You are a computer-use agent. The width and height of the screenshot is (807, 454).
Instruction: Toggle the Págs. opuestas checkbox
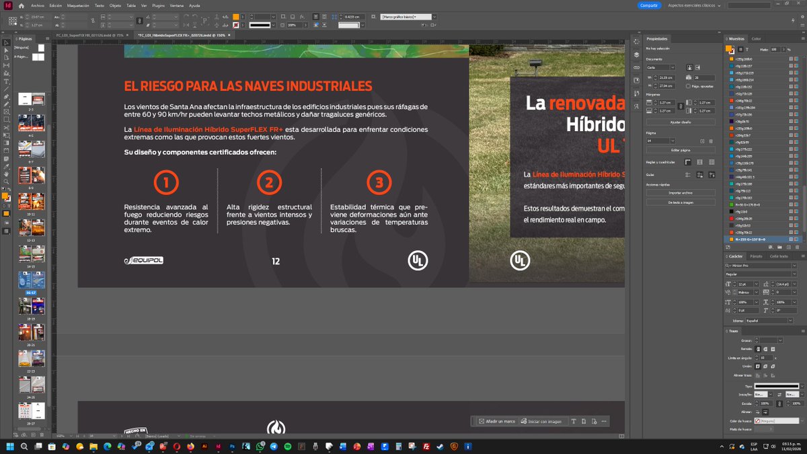coord(689,86)
